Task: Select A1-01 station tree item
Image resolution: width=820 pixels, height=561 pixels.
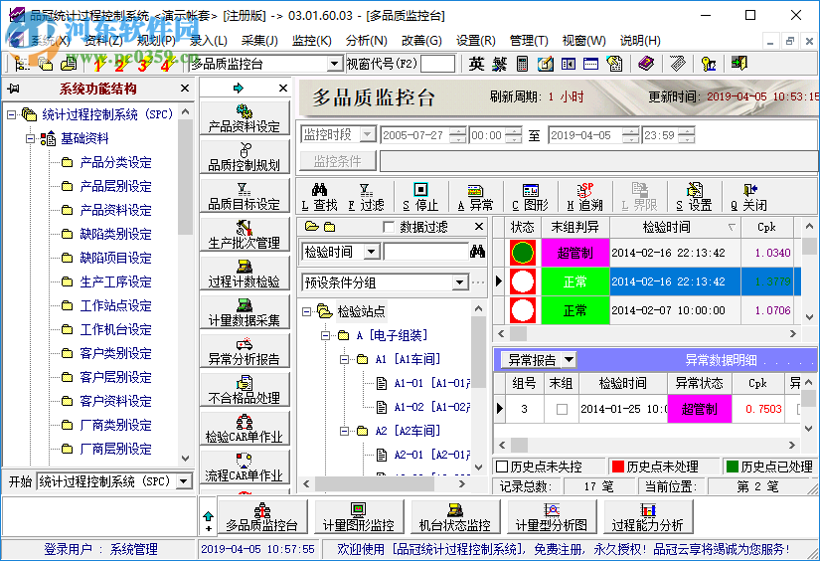Action: [432, 384]
